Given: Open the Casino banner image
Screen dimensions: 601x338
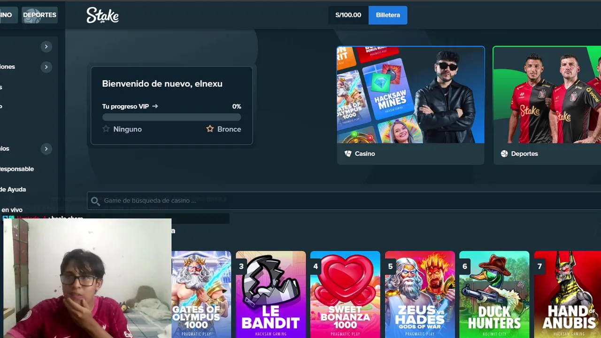Looking at the screenshot, I should point(410,94).
